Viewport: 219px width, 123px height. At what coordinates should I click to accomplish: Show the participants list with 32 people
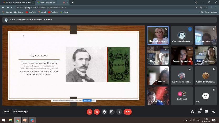tap(199, 112)
